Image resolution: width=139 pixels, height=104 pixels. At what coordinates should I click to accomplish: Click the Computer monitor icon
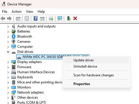14,47
